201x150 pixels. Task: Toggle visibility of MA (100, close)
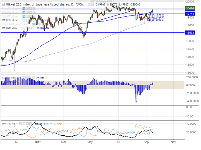pyautogui.click(x=24, y=28)
